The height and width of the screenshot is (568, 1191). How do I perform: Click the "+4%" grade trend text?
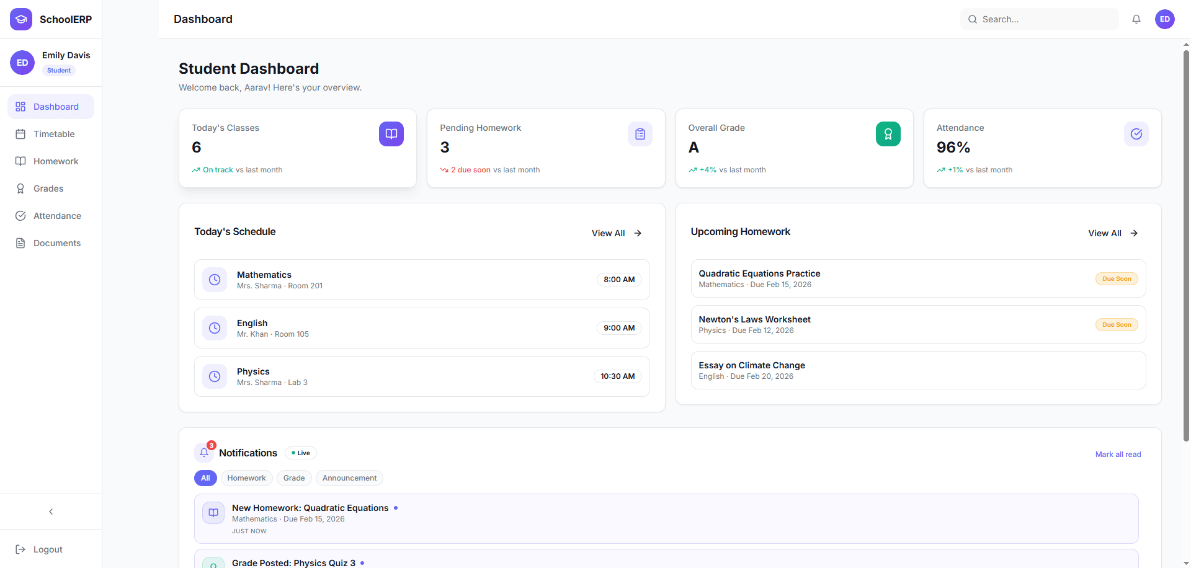coord(708,170)
